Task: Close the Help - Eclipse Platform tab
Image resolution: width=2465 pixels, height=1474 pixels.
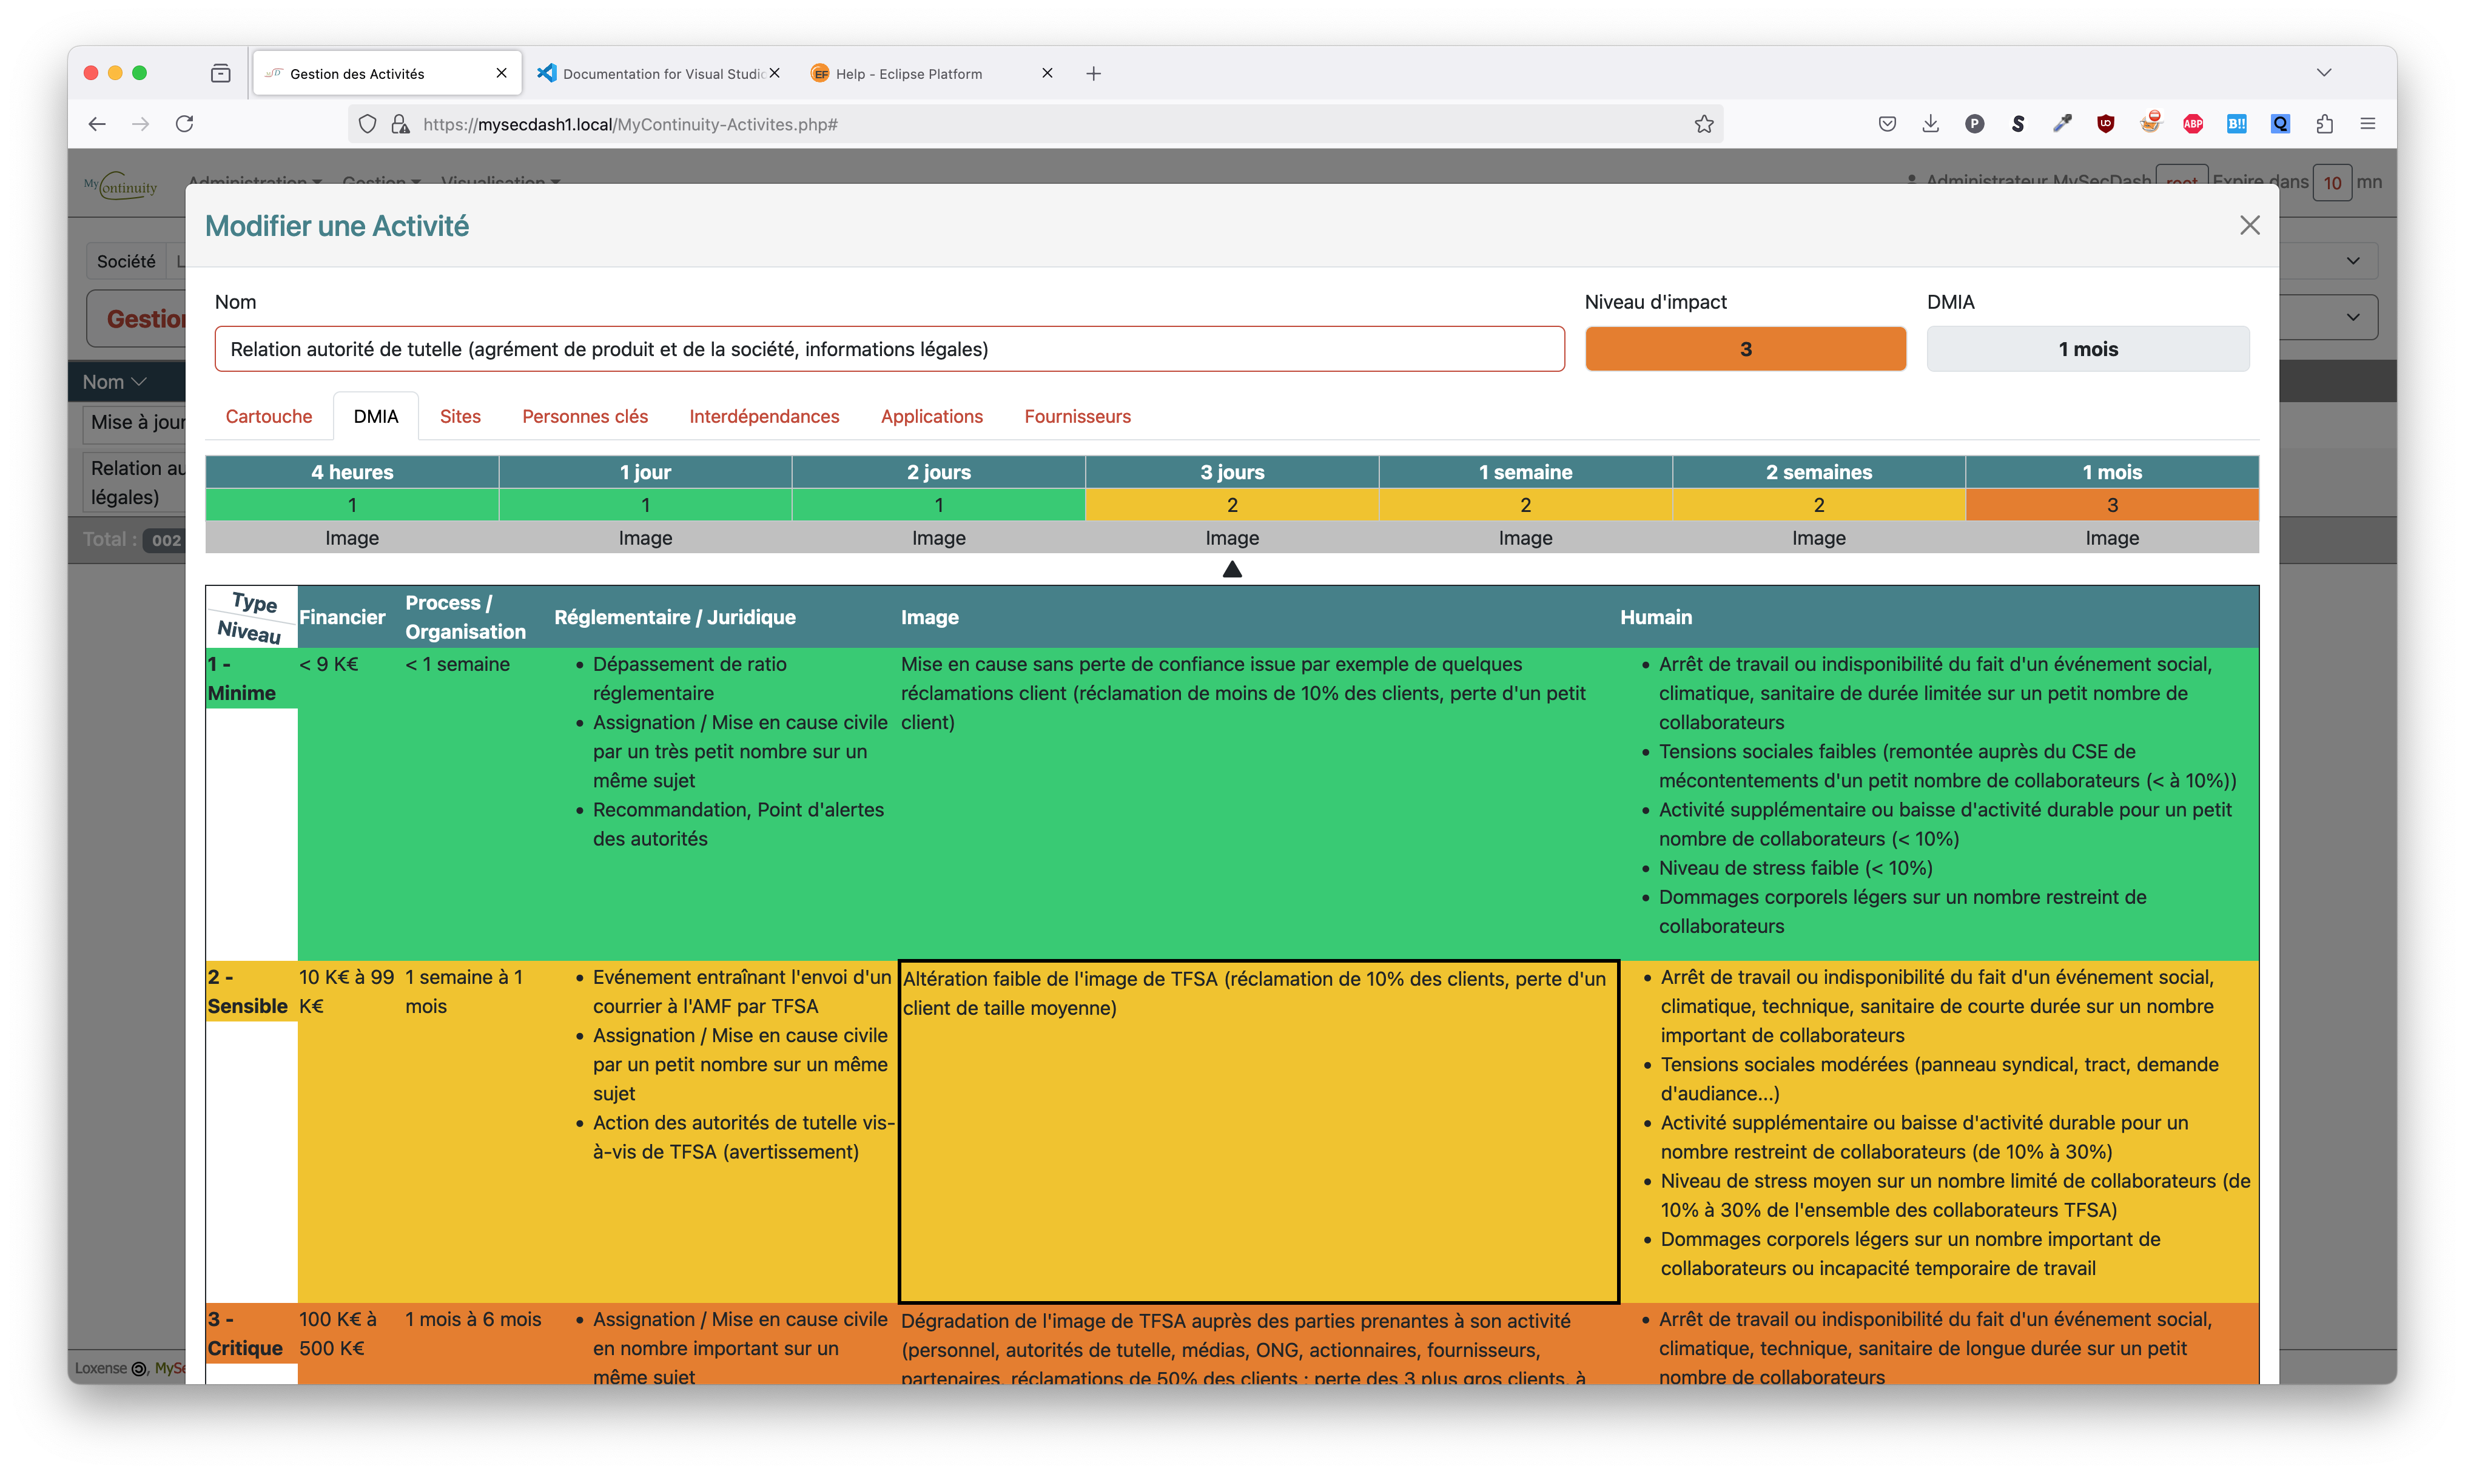Action: (1047, 73)
